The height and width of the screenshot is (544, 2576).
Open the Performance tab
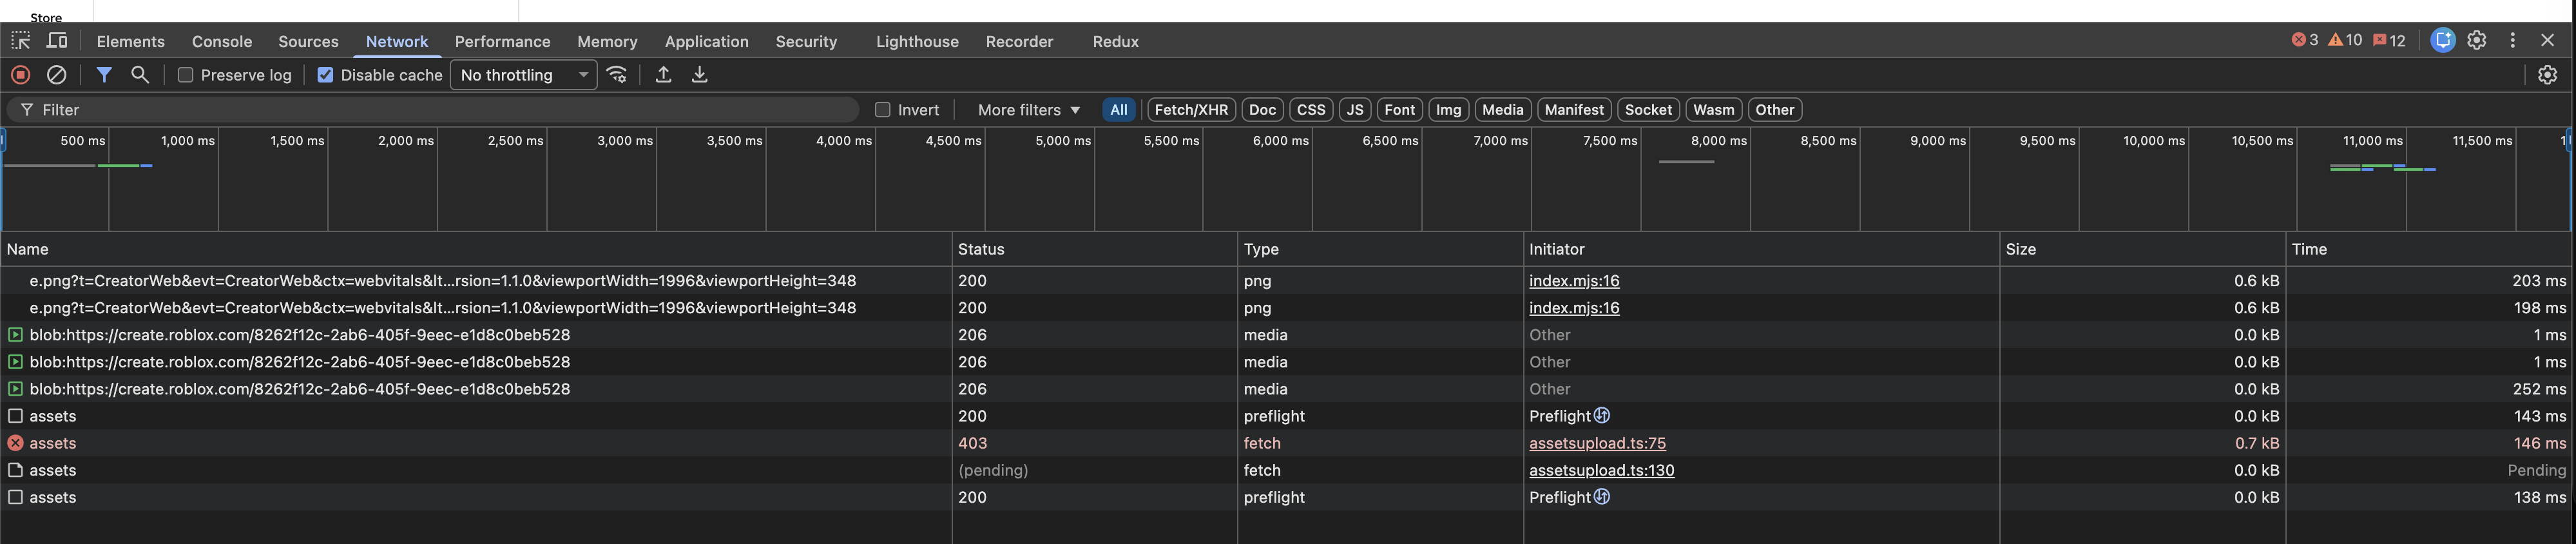(503, 41)
